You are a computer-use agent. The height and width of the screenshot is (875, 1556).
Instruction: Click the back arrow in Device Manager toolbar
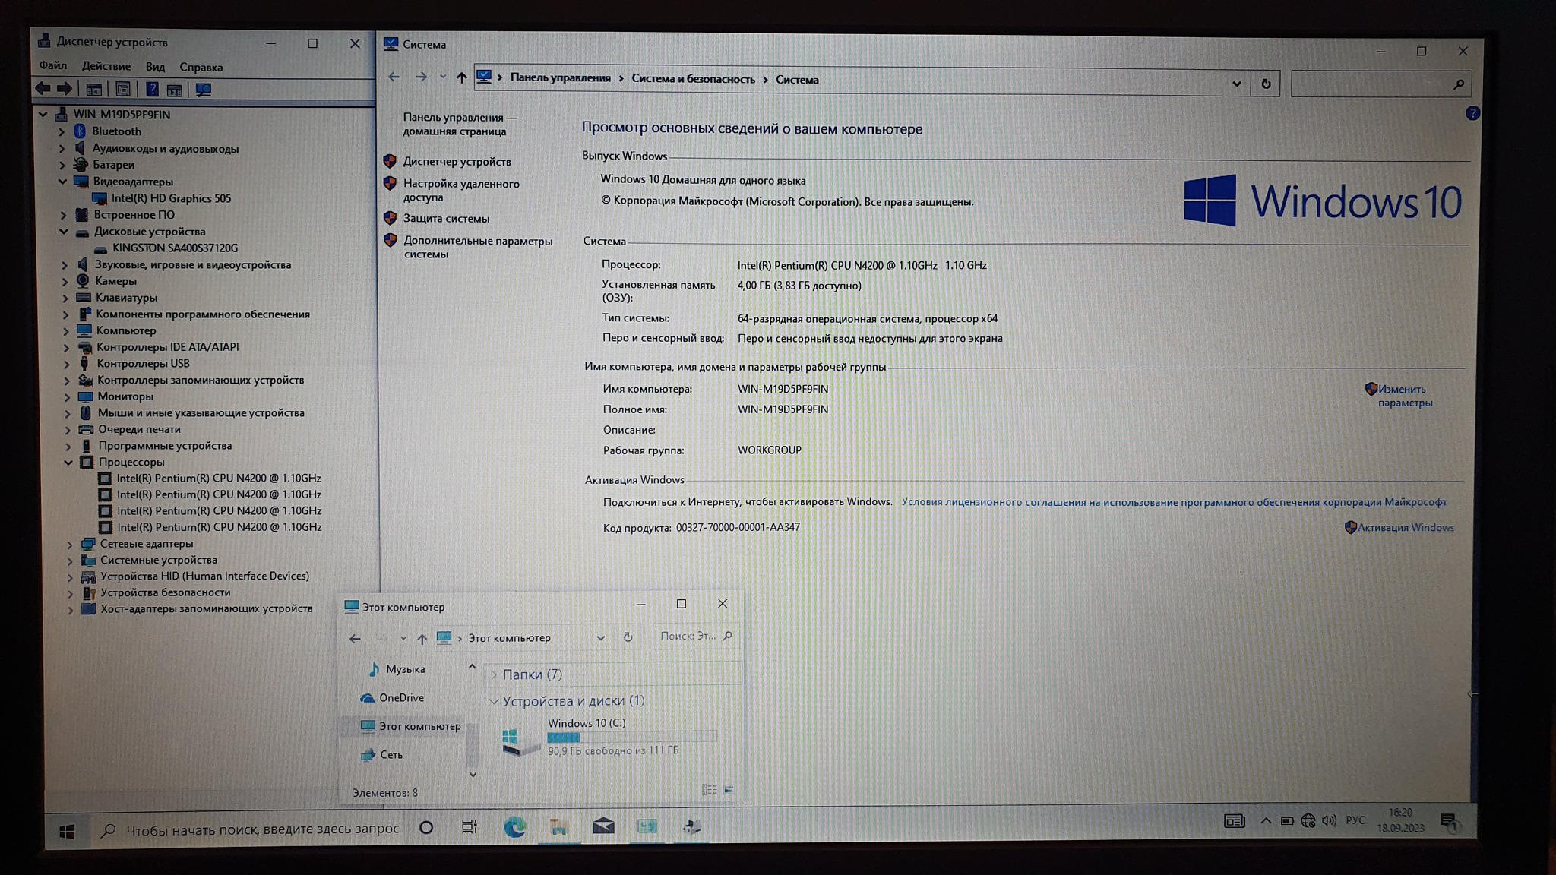point(43,89)
